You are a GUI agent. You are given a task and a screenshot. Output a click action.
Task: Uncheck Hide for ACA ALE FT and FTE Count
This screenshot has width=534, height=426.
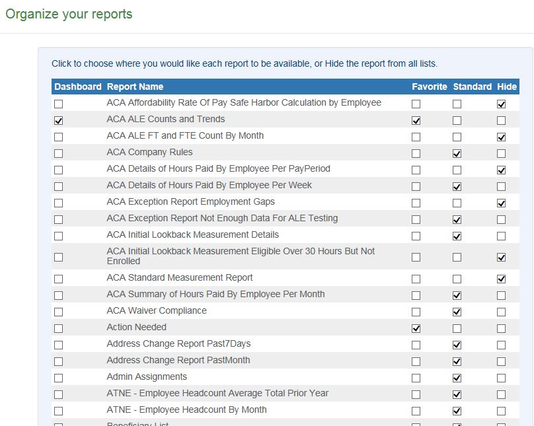(x=501, y=137)
